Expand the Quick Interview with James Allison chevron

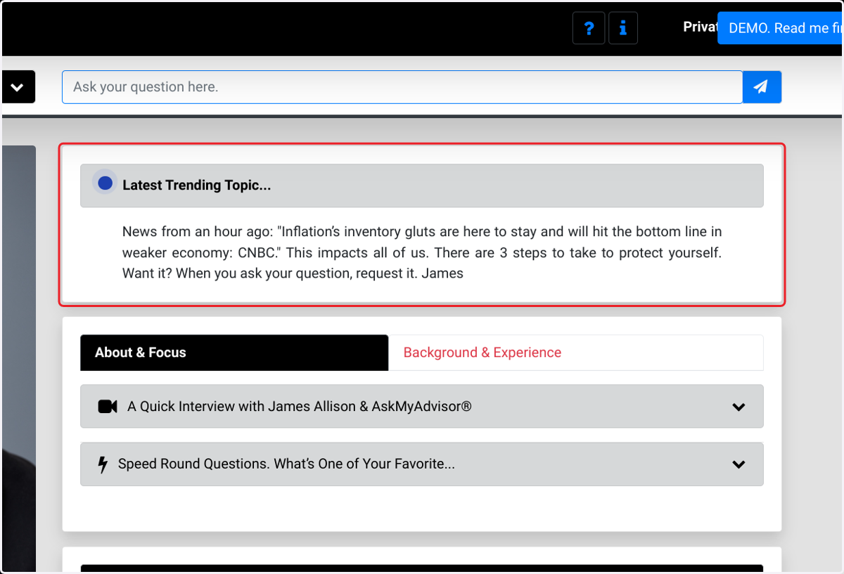coord(738,407)
